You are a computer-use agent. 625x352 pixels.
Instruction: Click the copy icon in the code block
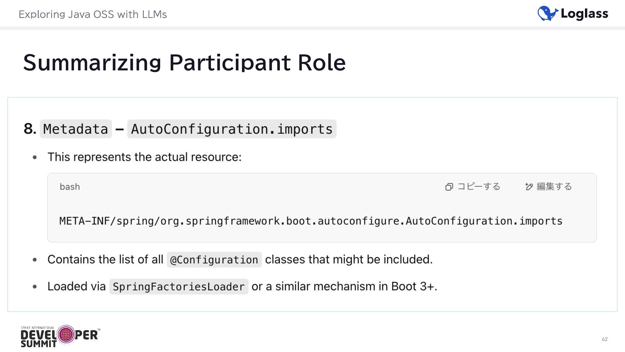click(449, 187)
